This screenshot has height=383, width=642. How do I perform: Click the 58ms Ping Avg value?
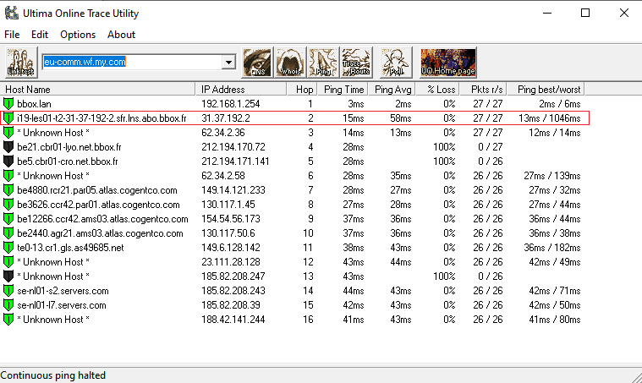[x=401, y=118]
